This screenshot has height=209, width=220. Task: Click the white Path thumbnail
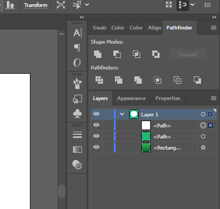(146, 125)
